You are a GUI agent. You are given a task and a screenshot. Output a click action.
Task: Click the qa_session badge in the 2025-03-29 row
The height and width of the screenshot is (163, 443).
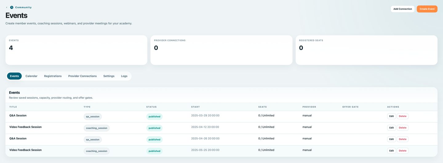click(x=93, y=116)
